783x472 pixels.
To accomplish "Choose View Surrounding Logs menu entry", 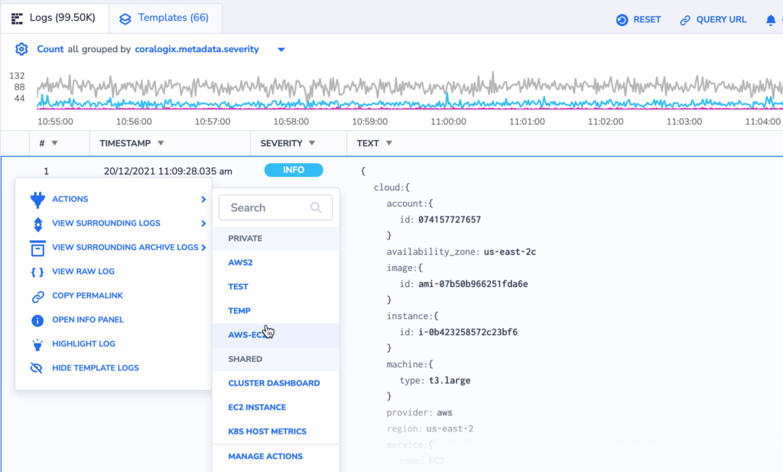I will (x=106, y=223).
